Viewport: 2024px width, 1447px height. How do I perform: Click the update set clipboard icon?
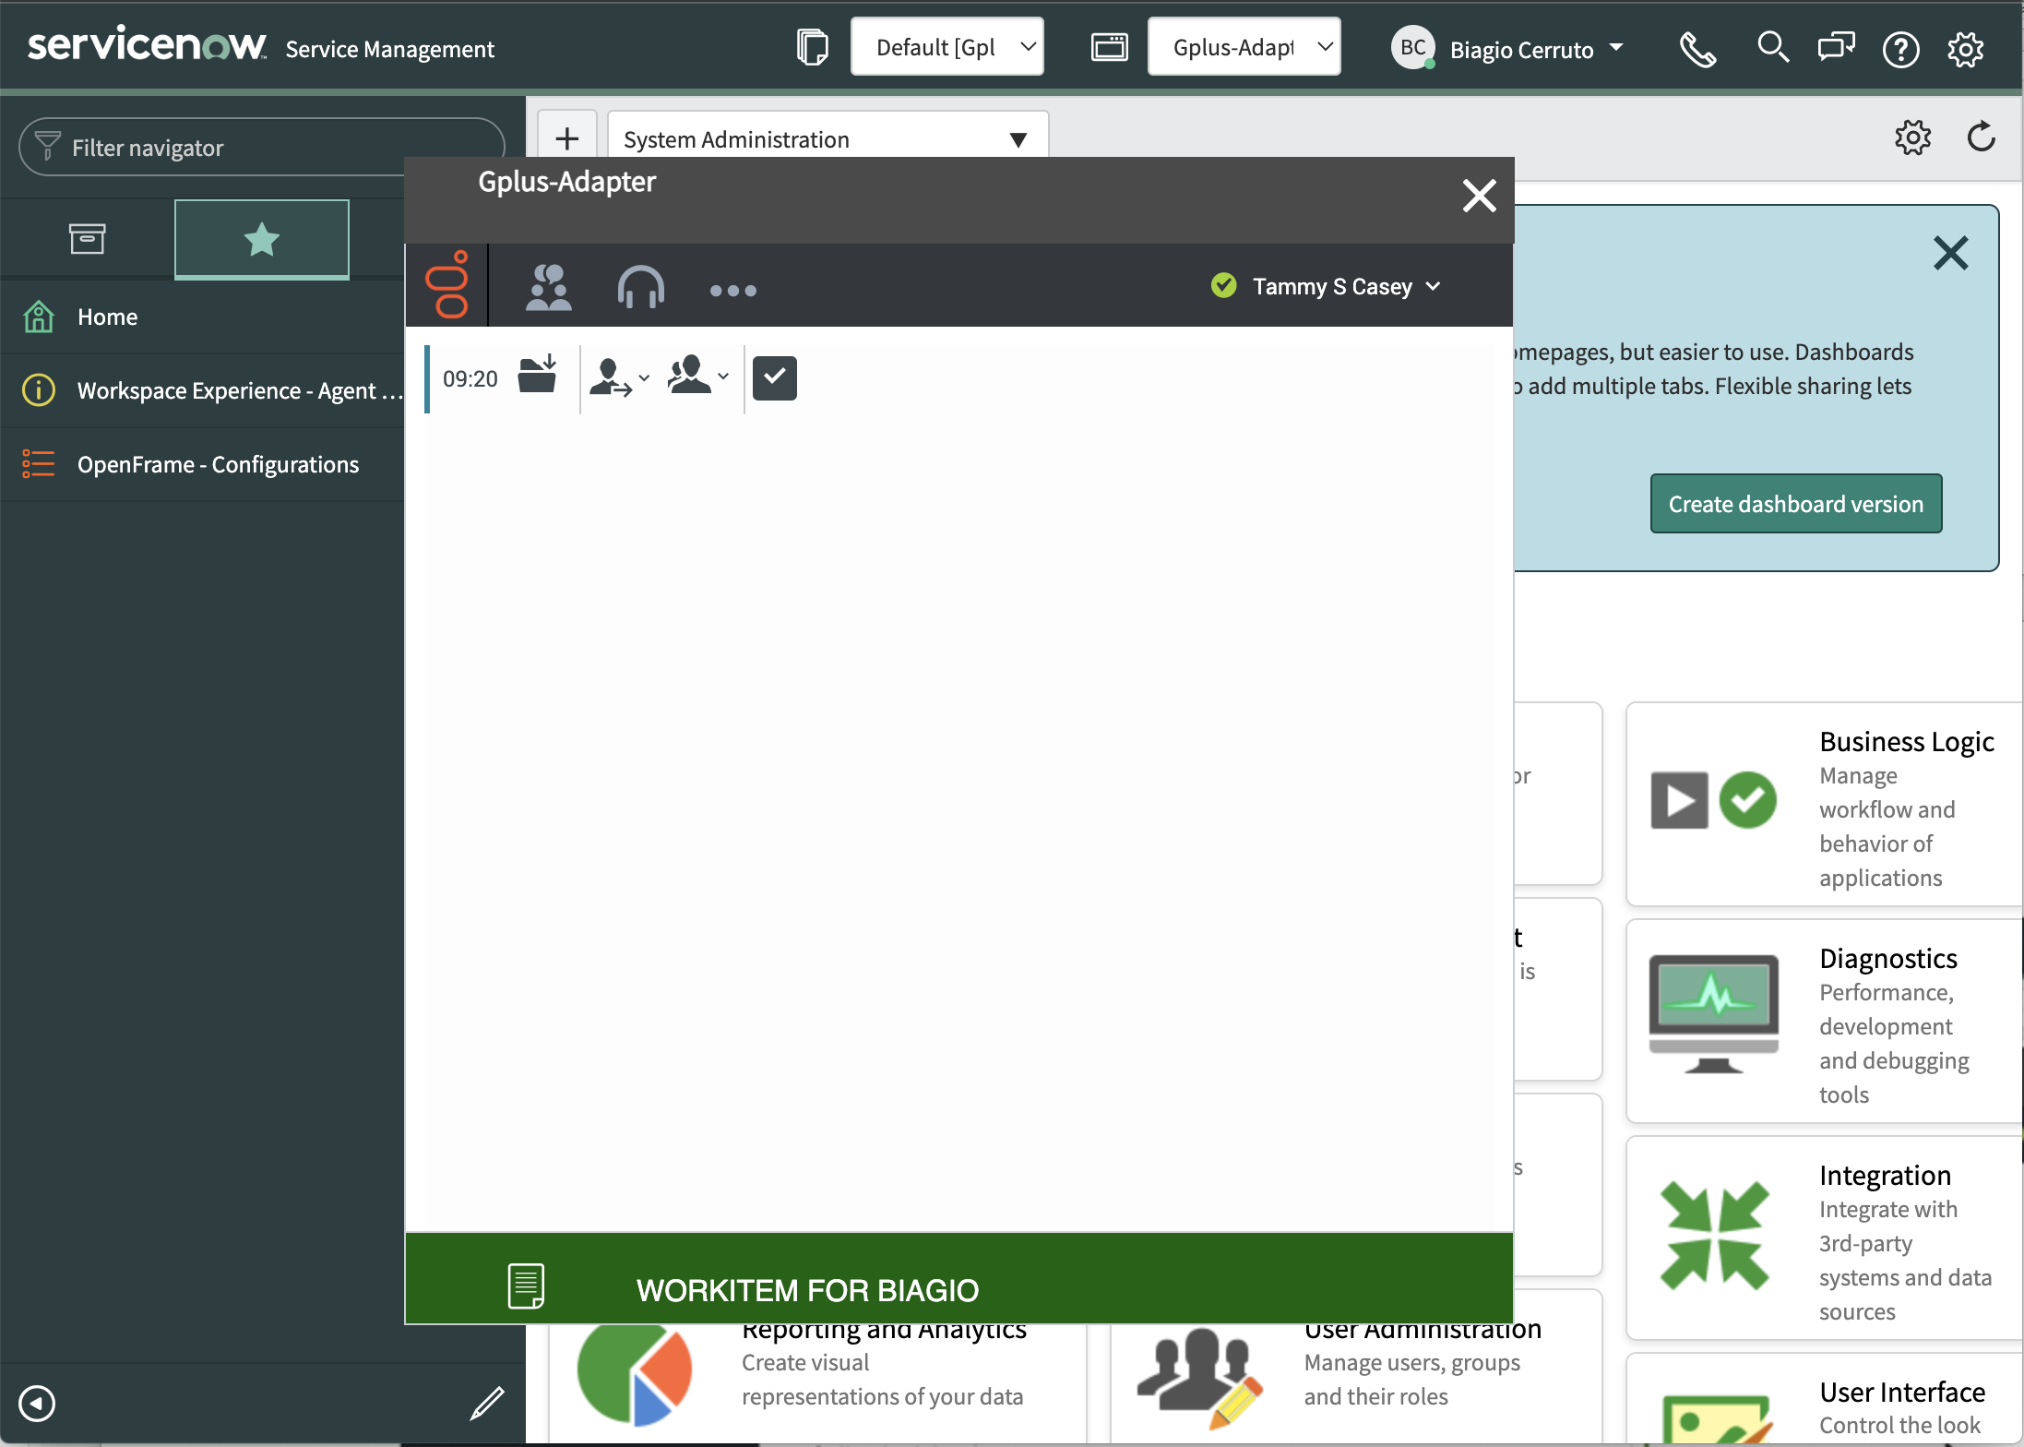click(x=813, y=47)
